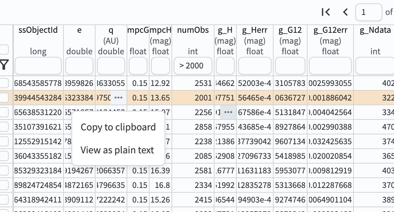Click numObs cell 2531
The width and height of the screenshot is (394, 212).
(193, 83)
